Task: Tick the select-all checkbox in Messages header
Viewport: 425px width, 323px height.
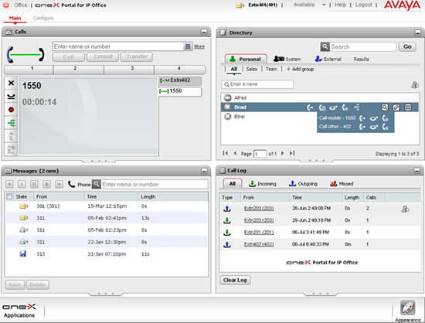Action: pos(9,196)
